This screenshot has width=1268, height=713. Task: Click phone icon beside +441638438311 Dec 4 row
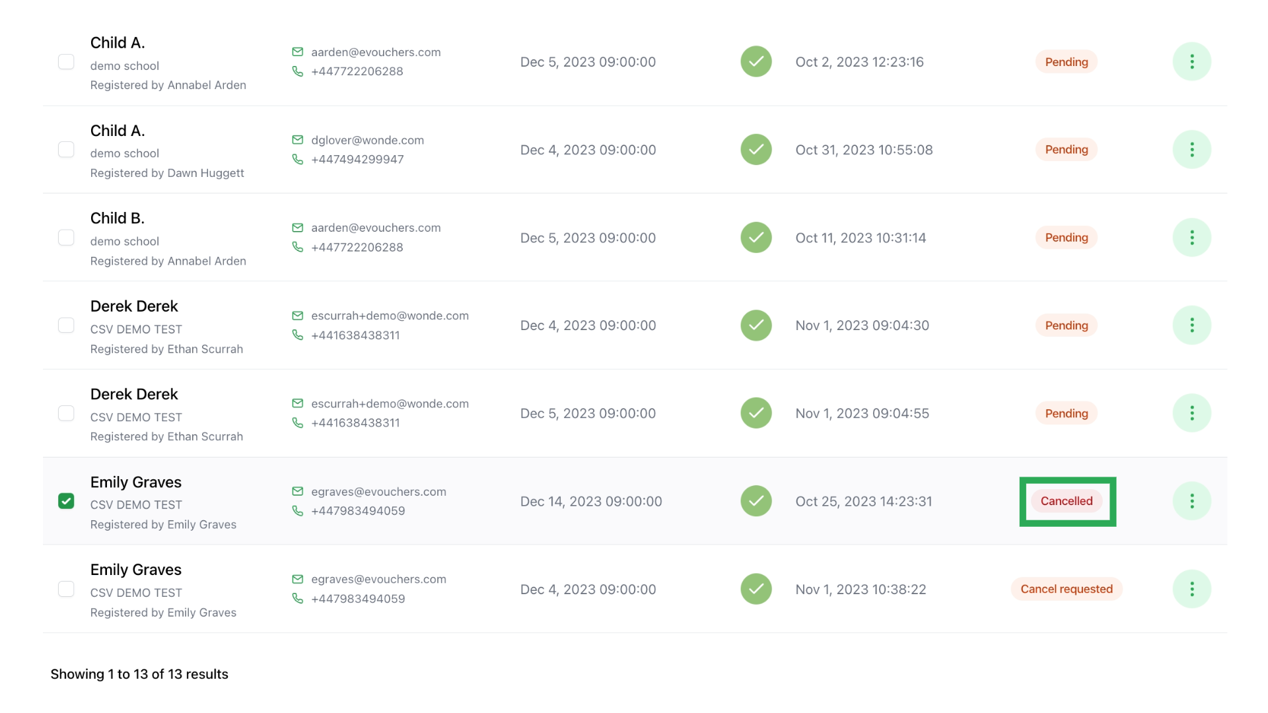pyautogui.click(x=298, y=335)
